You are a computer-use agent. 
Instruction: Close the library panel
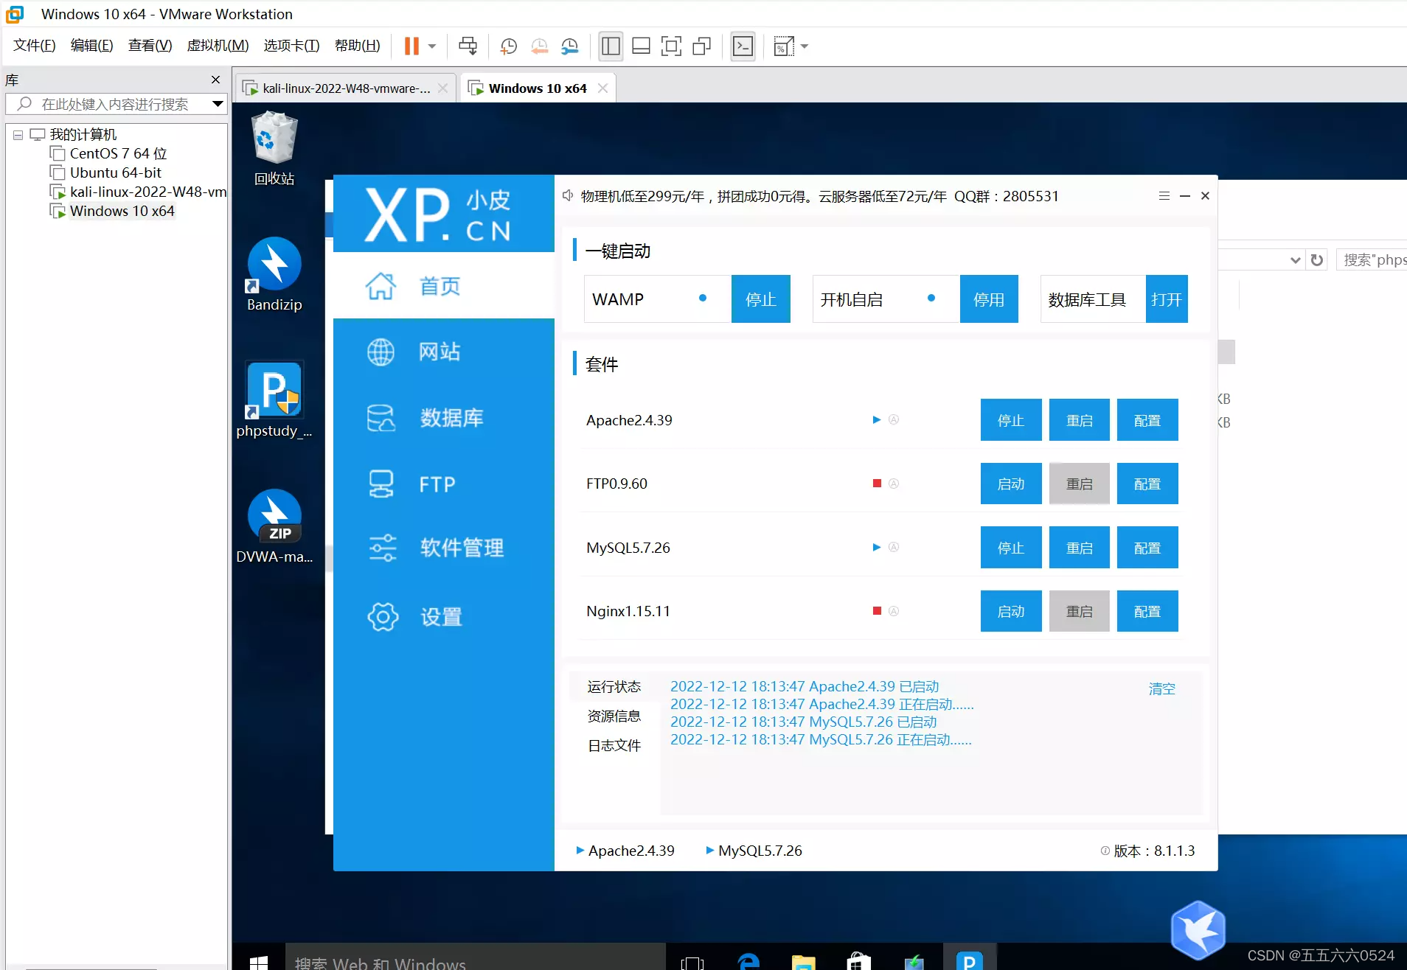click(x=215, y=80)
